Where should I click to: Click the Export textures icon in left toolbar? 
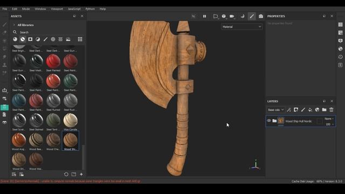(4, 91)
